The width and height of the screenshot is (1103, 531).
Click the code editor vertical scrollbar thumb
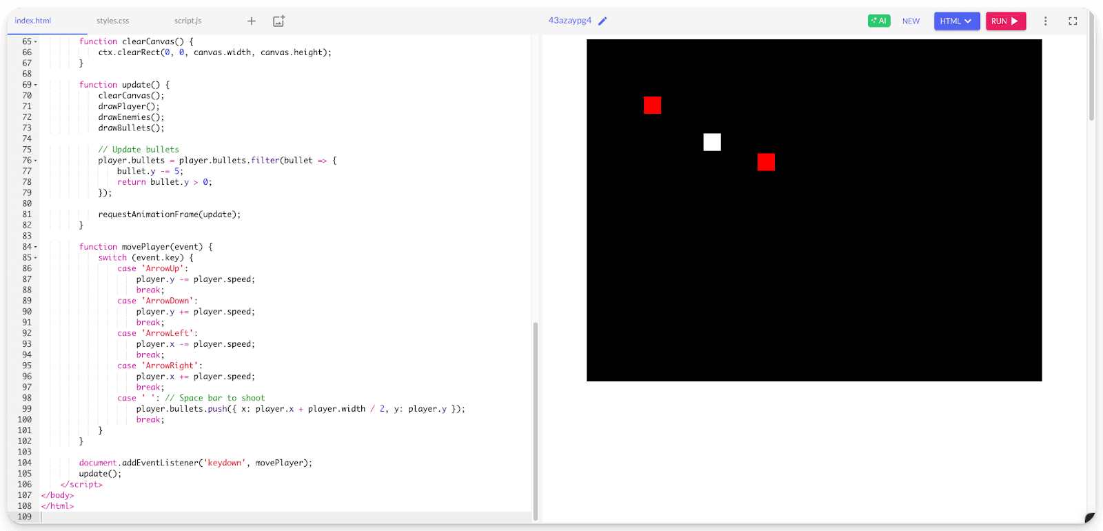[536, 421]
